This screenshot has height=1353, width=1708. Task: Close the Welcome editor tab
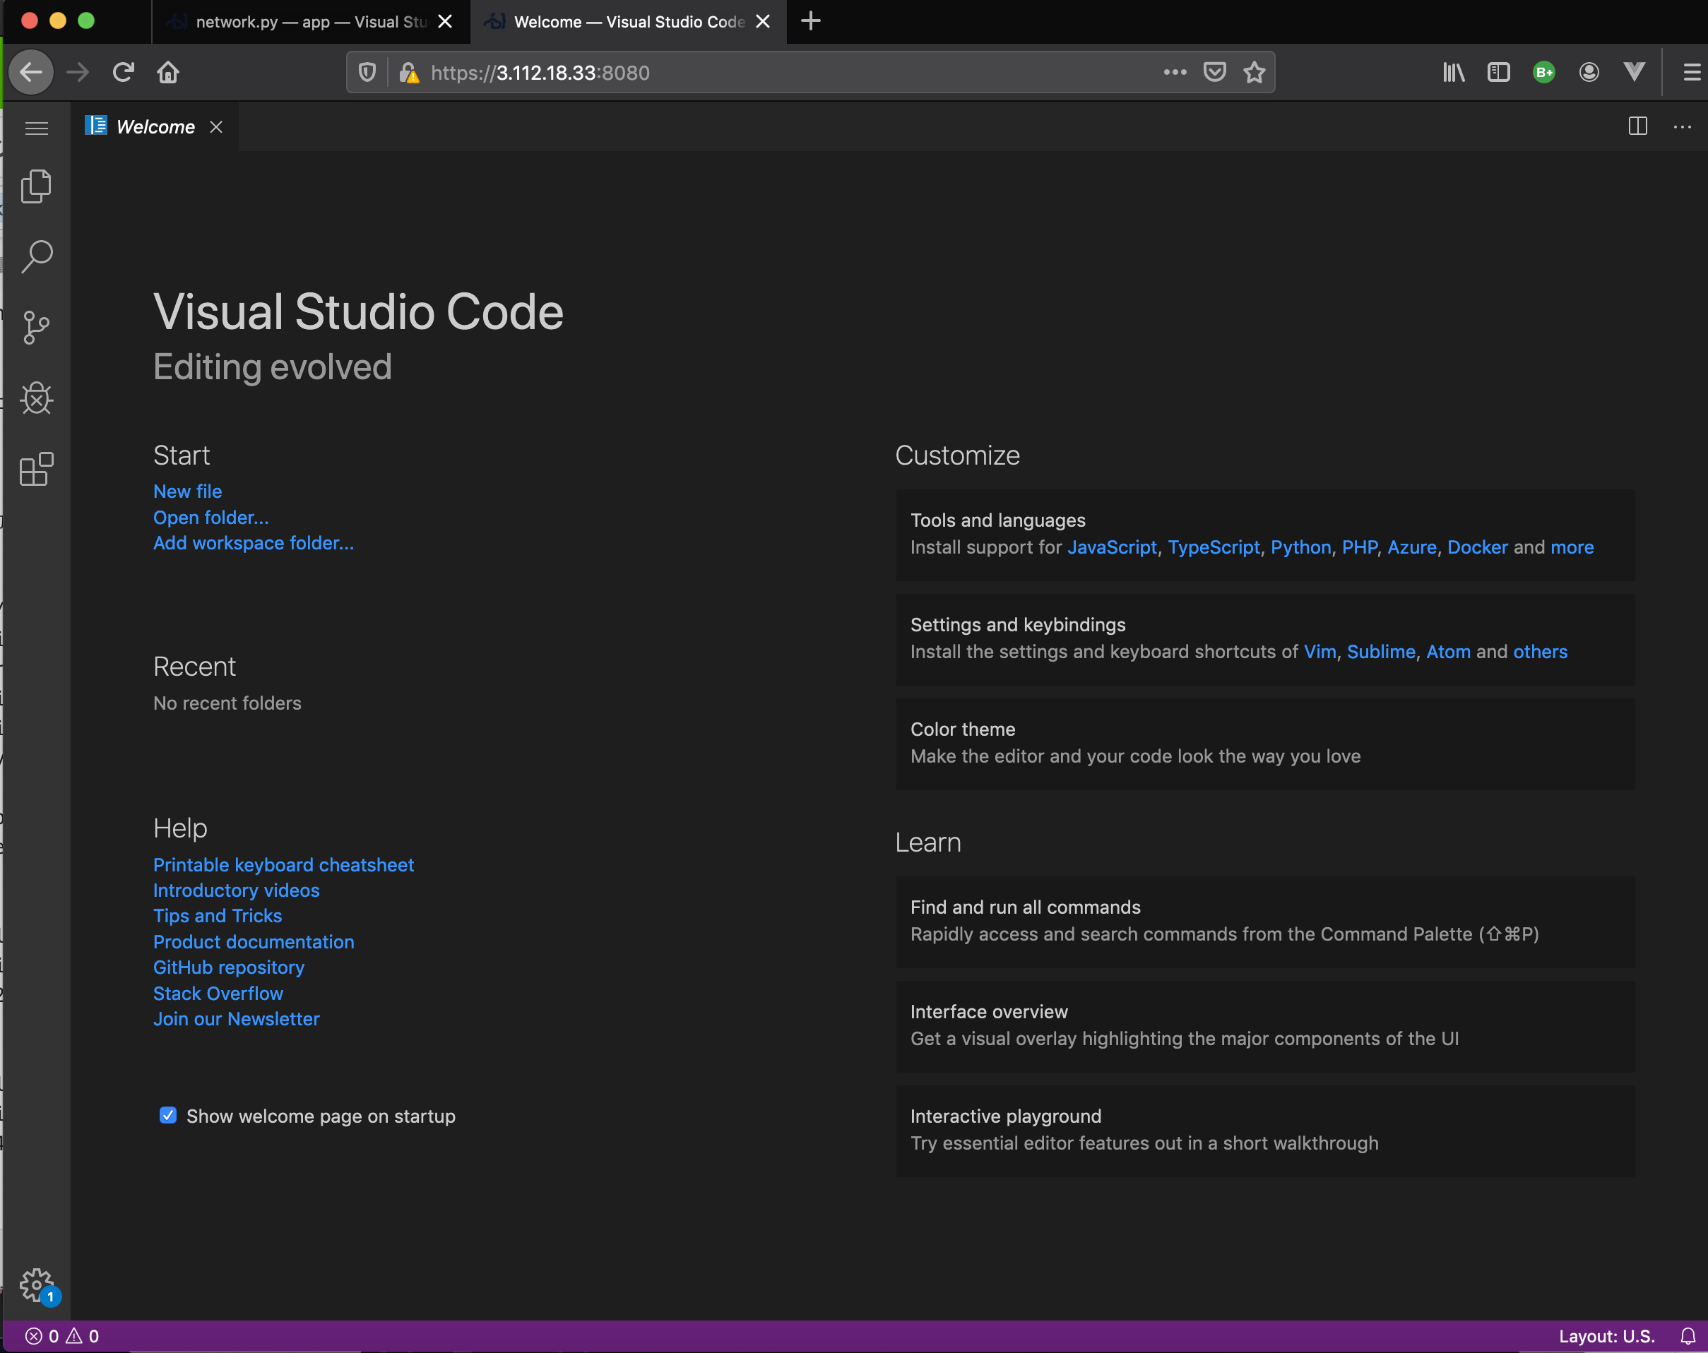215,126
